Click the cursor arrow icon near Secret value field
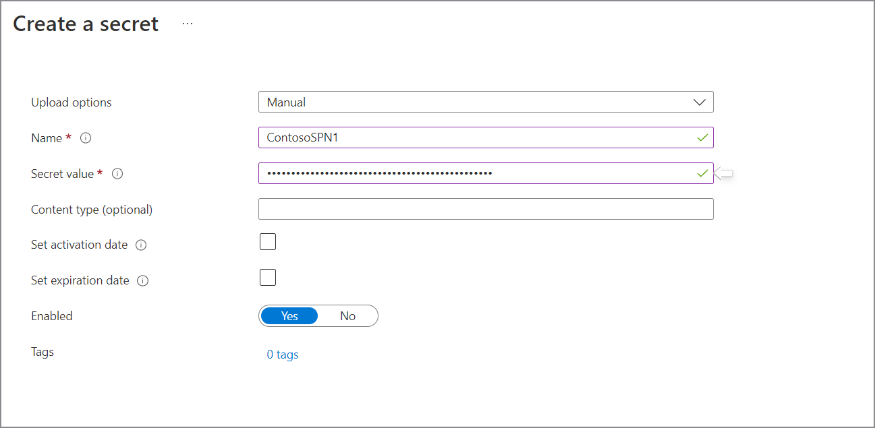The width and height of the screenshot is (875, 428). pyautogui.click(x=725, y=173)
